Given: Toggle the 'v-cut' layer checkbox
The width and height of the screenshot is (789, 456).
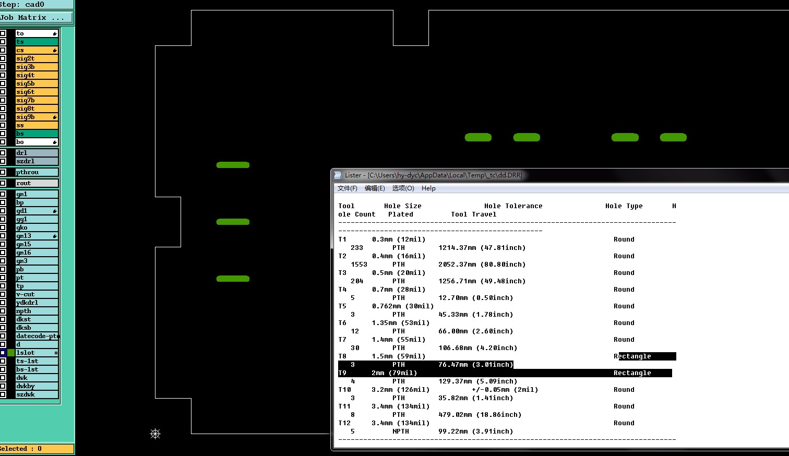Looking at the screenshot, I should (3, 294).
